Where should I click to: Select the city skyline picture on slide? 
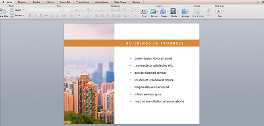click(x=89, y=74)
